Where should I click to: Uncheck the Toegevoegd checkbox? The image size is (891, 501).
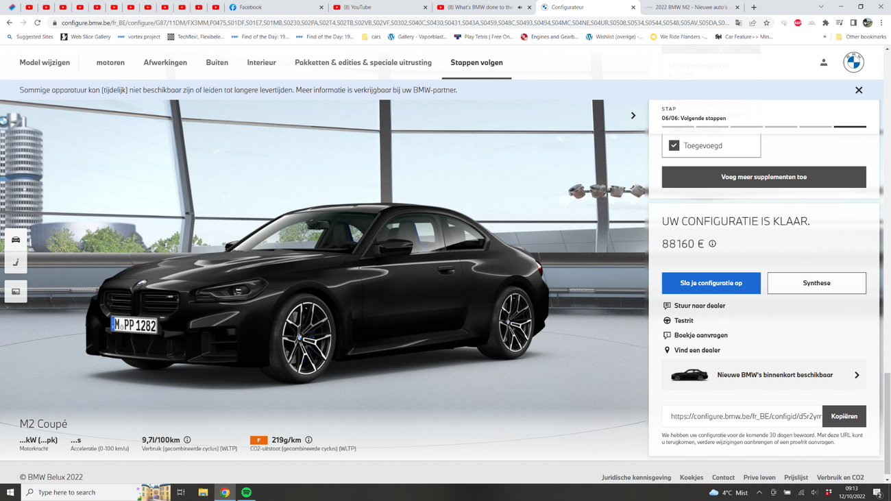pyautogui.click(x=674, y=146)
